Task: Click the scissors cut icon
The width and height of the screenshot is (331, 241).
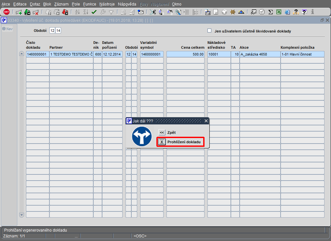Action: pos(152,12)
